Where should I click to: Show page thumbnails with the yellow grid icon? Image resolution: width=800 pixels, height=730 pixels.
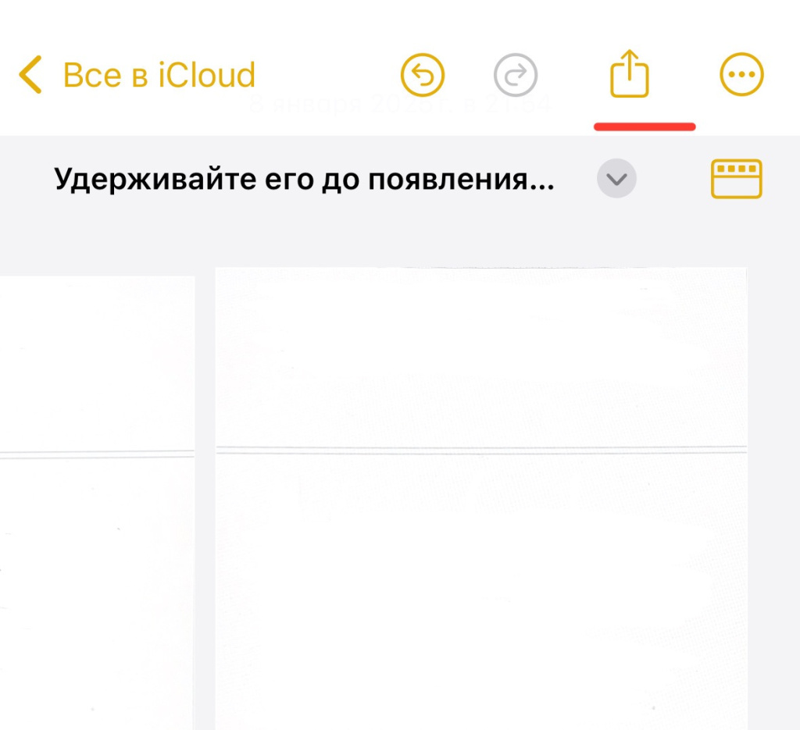click(x=736, y=180)
